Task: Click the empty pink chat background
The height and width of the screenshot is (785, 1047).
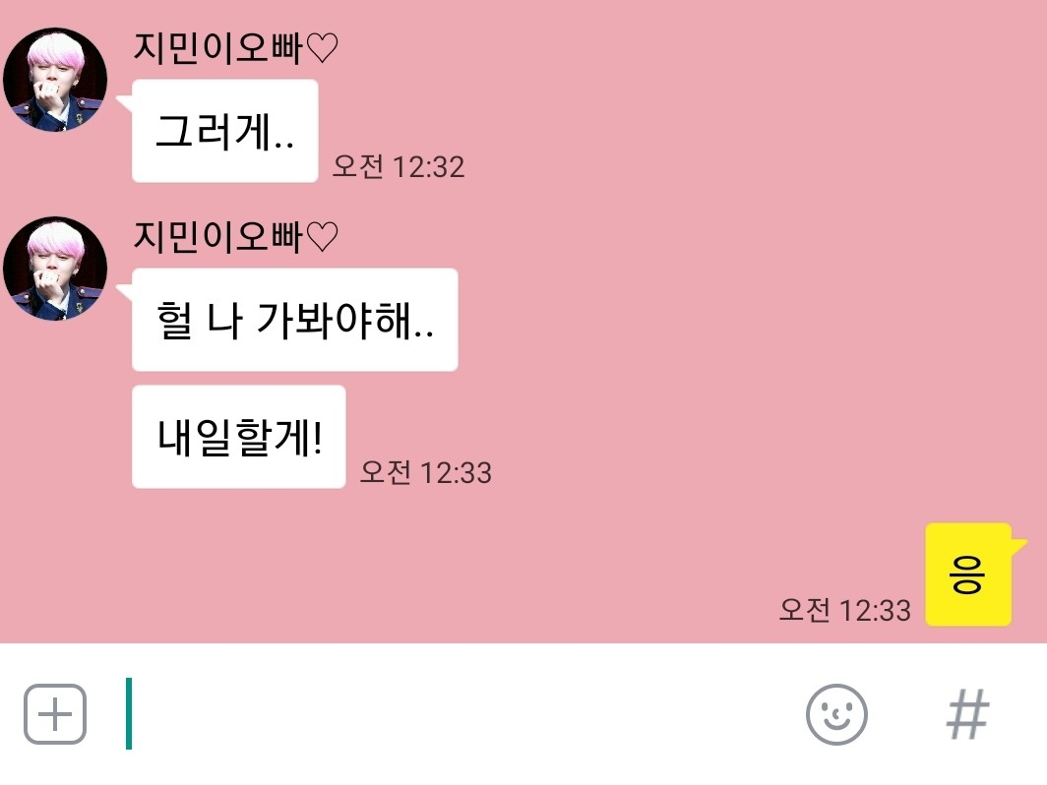Action: point(734,267)
